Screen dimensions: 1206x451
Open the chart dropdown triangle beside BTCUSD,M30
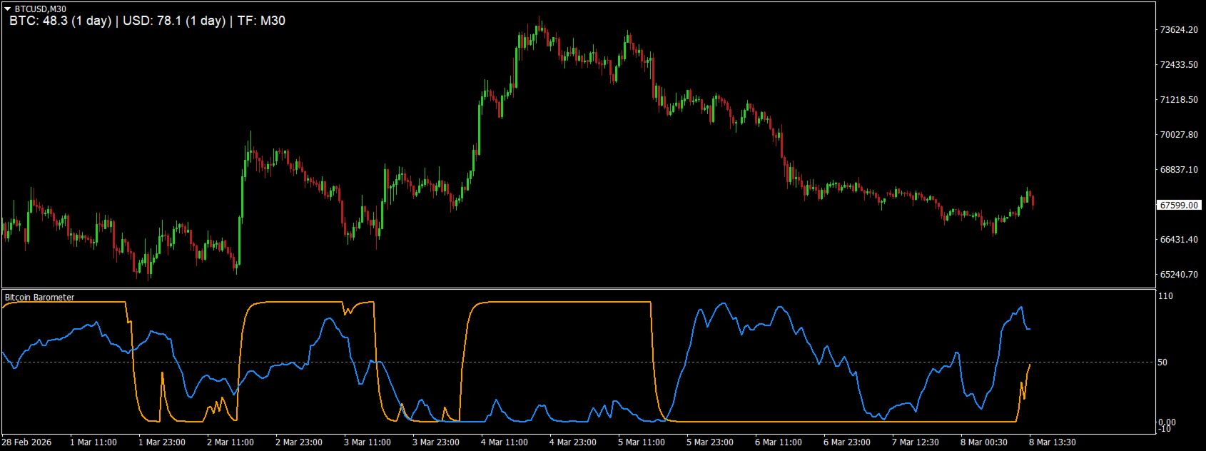click(7, 9)
